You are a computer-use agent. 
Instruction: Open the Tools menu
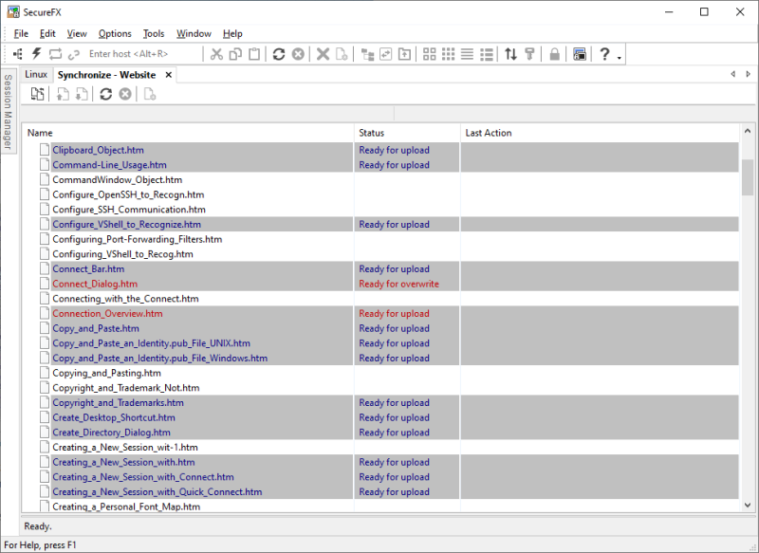click(x=154, y=33)
